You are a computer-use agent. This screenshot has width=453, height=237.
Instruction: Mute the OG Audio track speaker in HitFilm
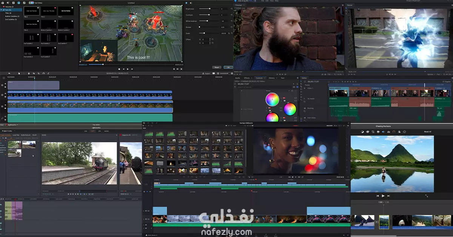(304, 98)
